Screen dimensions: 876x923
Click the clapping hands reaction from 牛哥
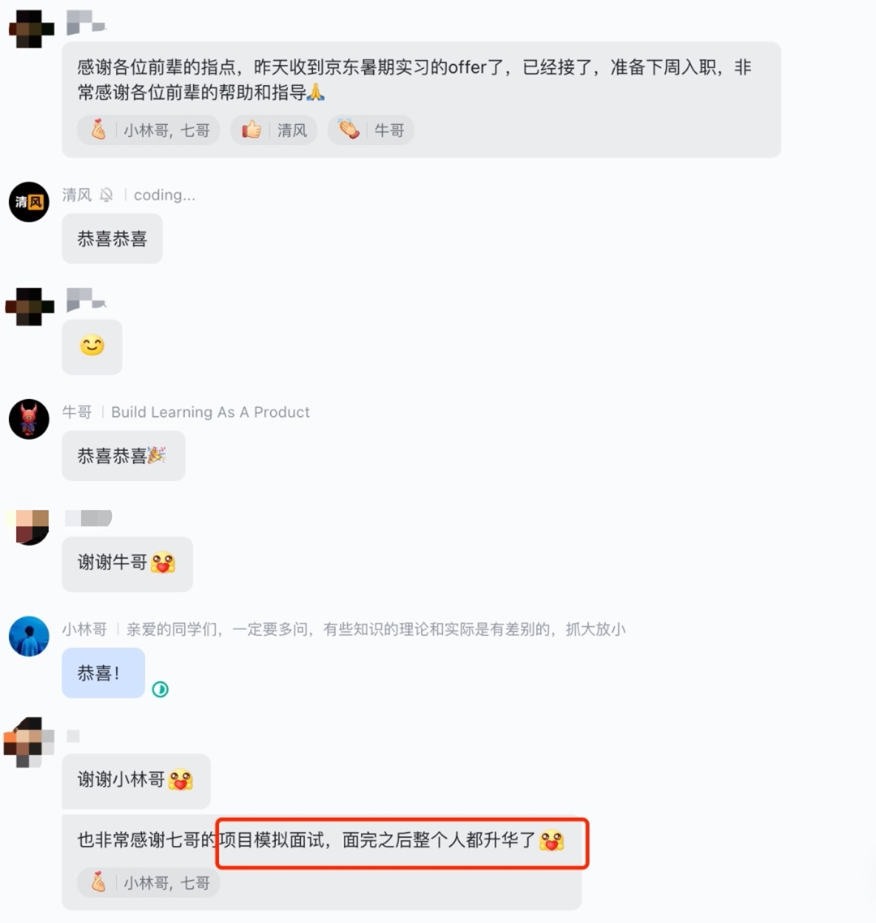point(371,130)
